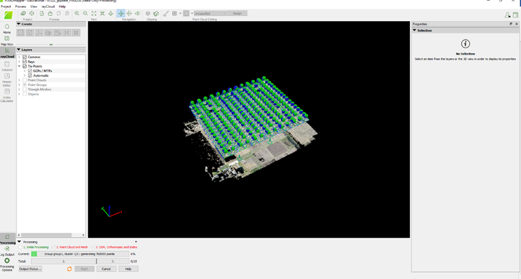Viewport: 521px width, 279px height.
Task: Open the Mosaic Editor in sidebar
Action: [x=6, y=79]
